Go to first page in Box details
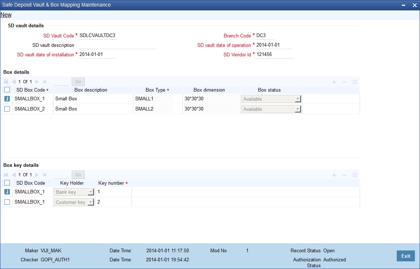 click(x=6, y=82)
